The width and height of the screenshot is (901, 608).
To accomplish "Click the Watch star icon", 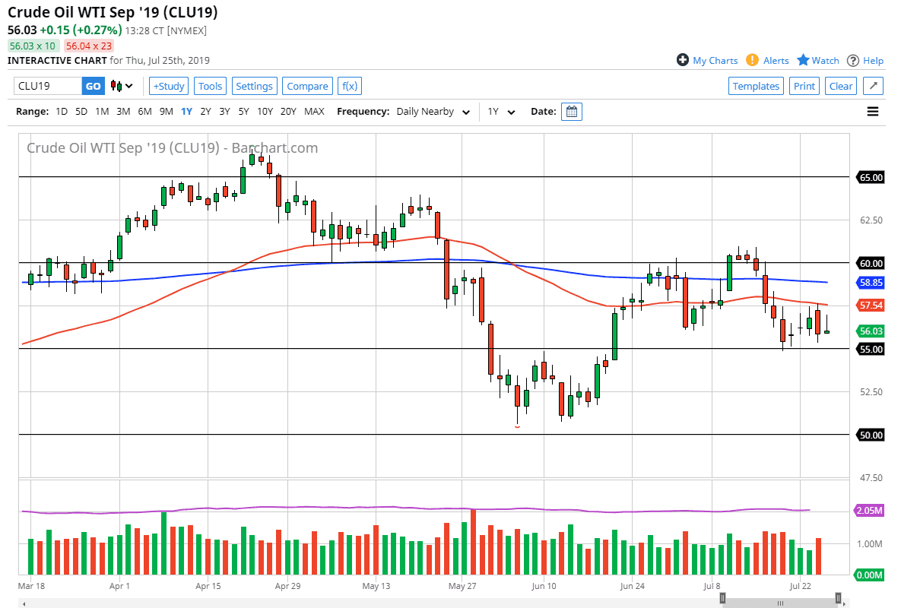I will click(804, 60).
